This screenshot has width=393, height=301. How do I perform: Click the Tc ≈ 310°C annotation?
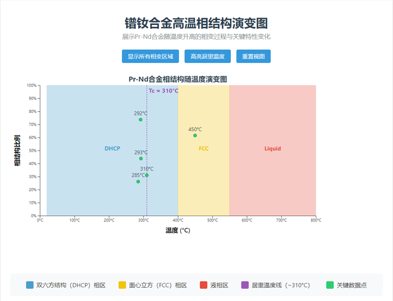point(163,91)
